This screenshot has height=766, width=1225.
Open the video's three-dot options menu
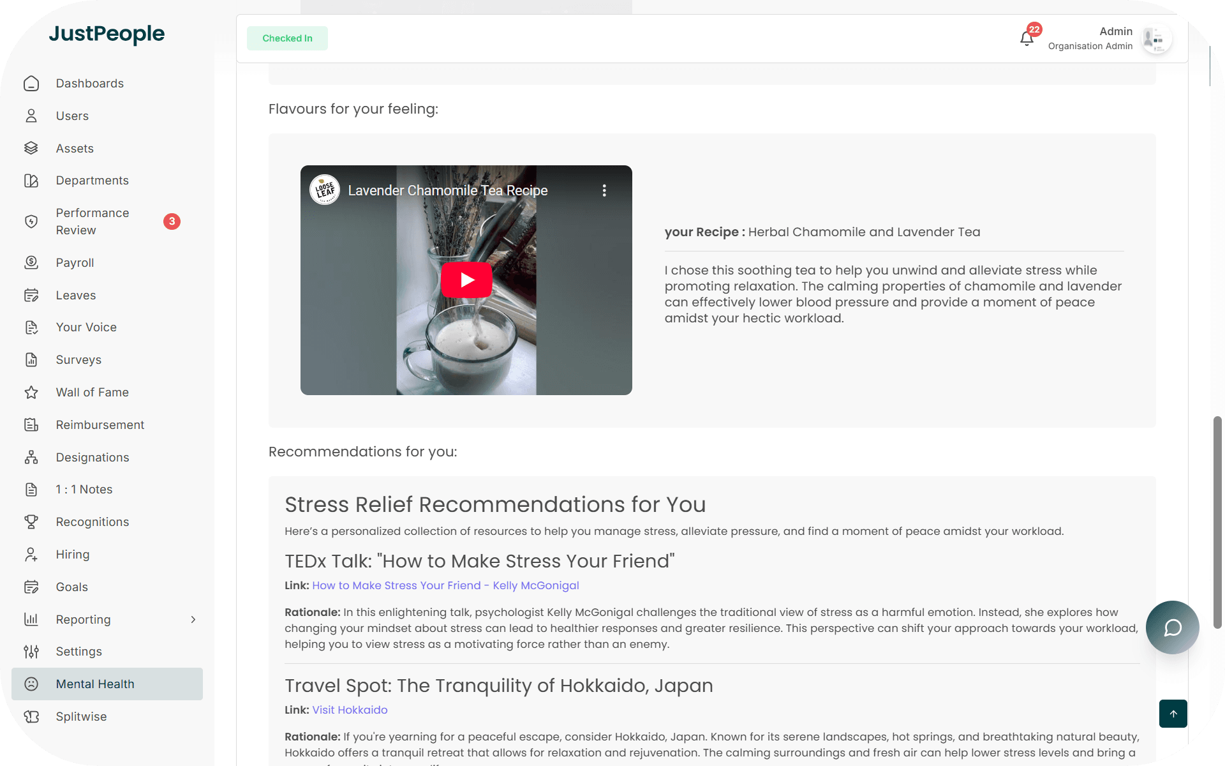click(604, 190)
